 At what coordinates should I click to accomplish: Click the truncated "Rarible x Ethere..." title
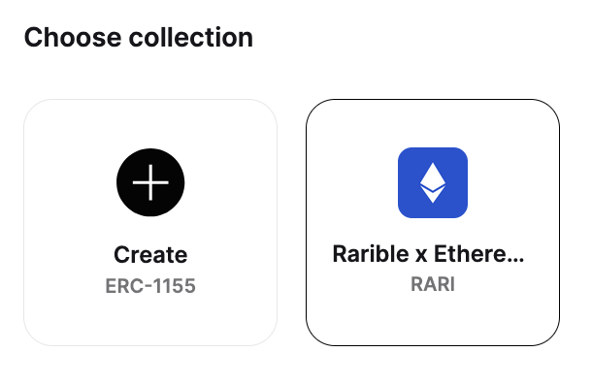pos(428,254)
